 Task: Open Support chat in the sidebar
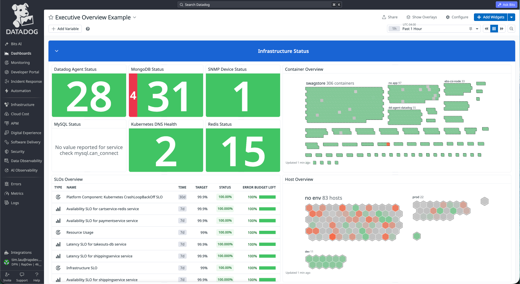[22, 277]
